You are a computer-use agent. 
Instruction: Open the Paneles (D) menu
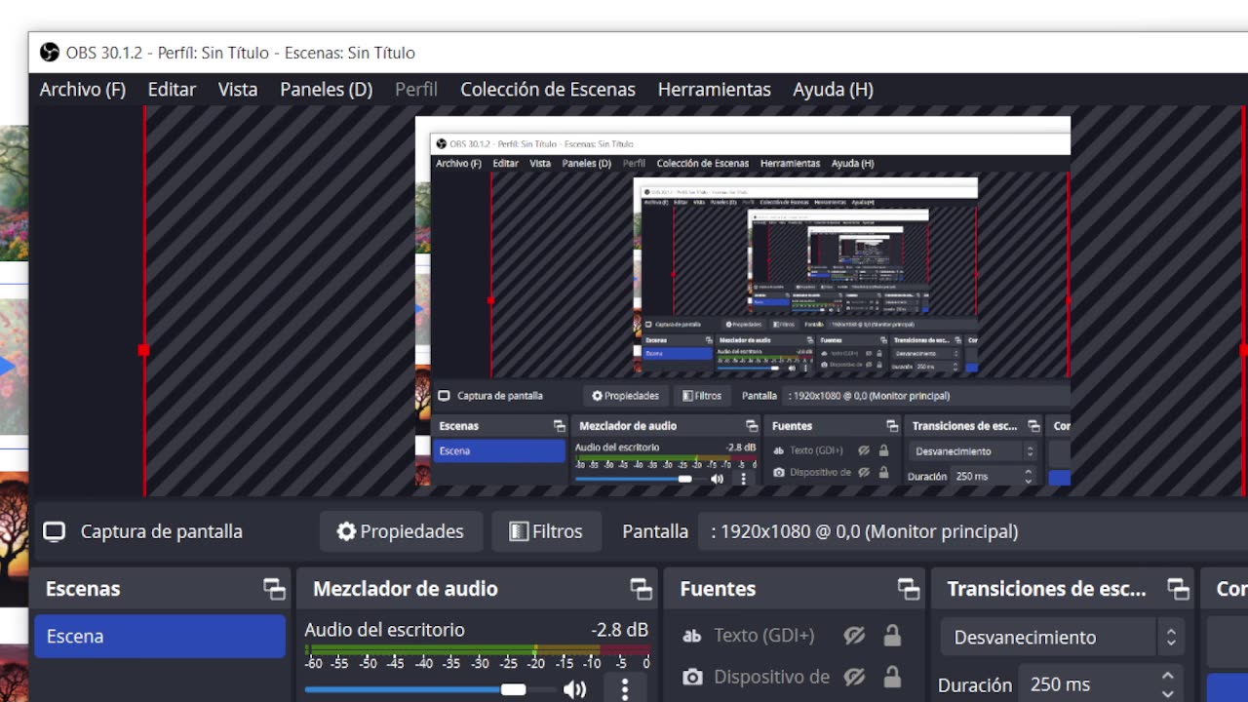[327, 90]
